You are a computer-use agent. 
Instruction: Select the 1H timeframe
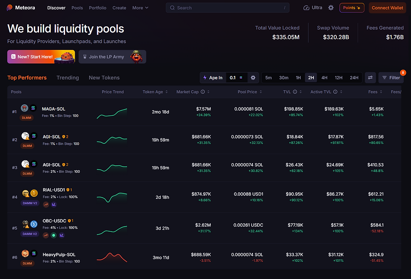pyautogui.click(x=298, y=78)
